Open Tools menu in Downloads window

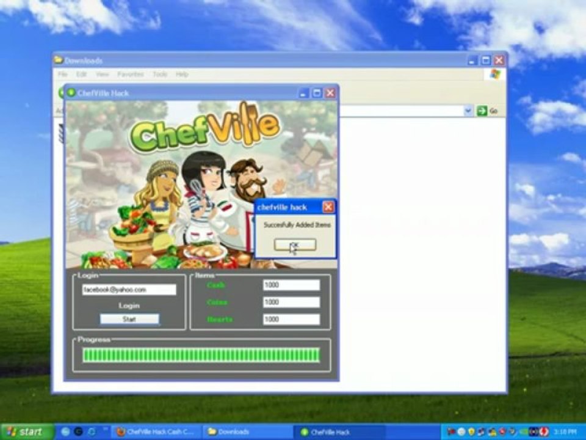pyautogui.click(x=160, y=74)
